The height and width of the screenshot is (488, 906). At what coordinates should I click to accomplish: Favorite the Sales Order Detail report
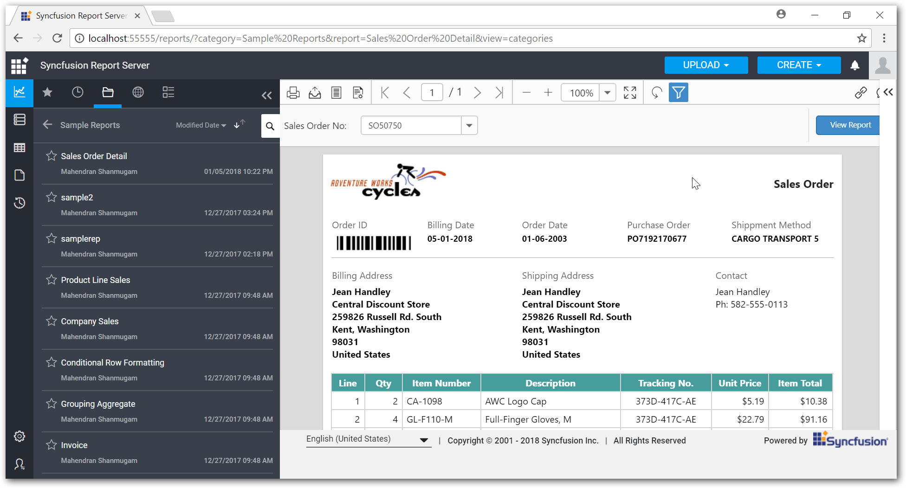pos(51,156)
